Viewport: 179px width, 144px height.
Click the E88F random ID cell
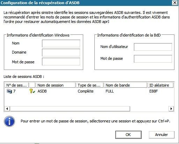pyautogui.click(x=153, y=91)
